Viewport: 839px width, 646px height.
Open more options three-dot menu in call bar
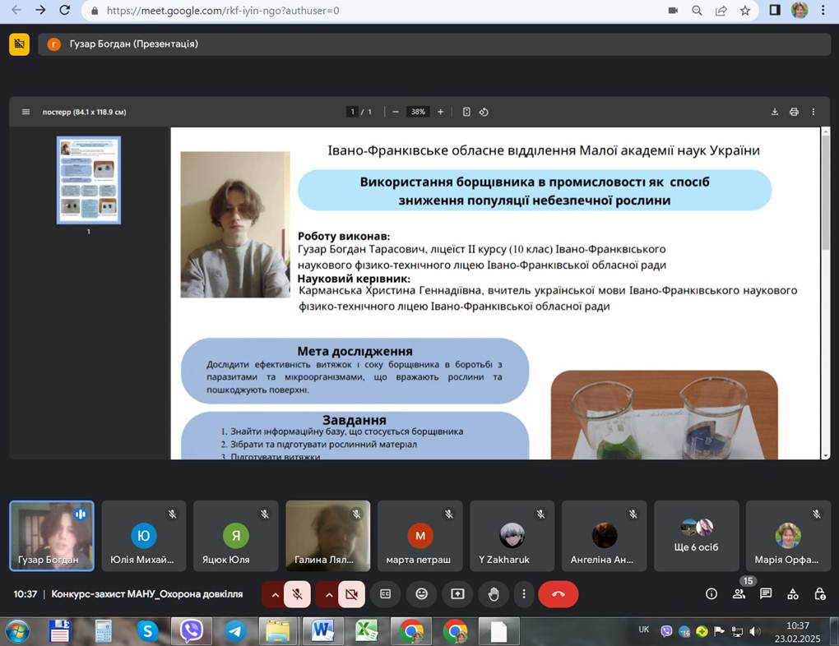[523, 594]
